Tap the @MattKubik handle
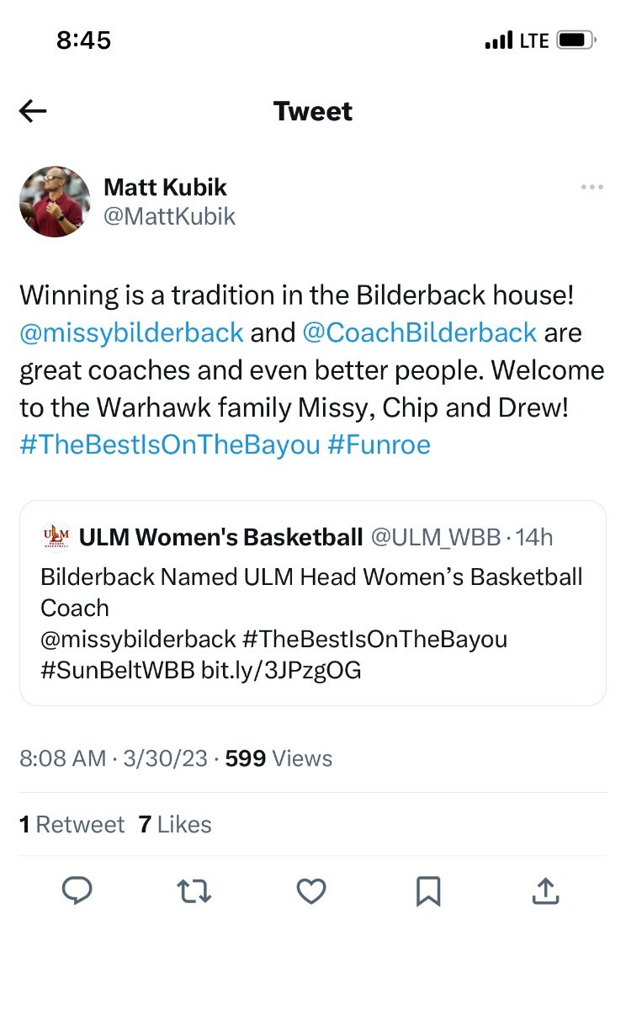Image resolution: width=626 pixels, height=1010 pixels. pos(169,216)
